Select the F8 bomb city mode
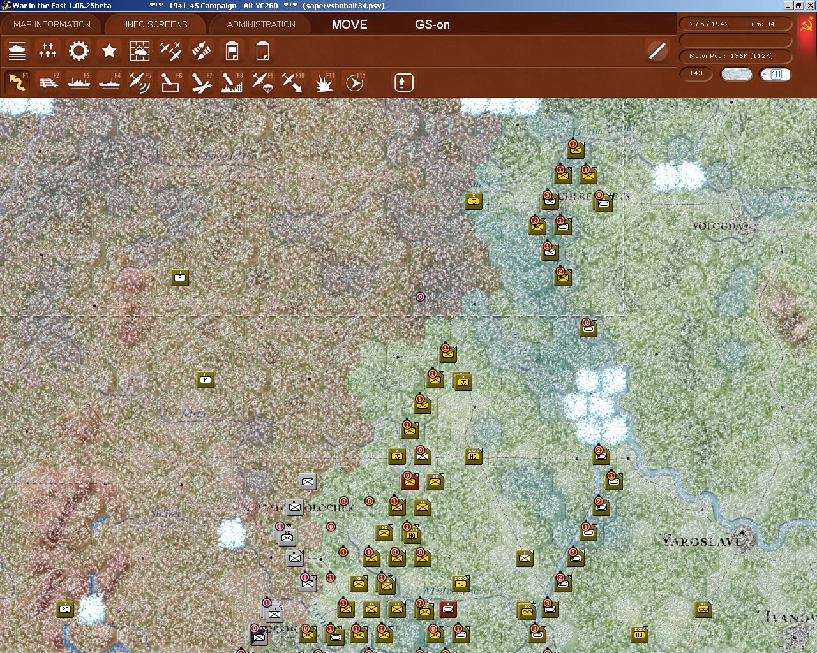The image size is (817, 653). click(232, 82)
